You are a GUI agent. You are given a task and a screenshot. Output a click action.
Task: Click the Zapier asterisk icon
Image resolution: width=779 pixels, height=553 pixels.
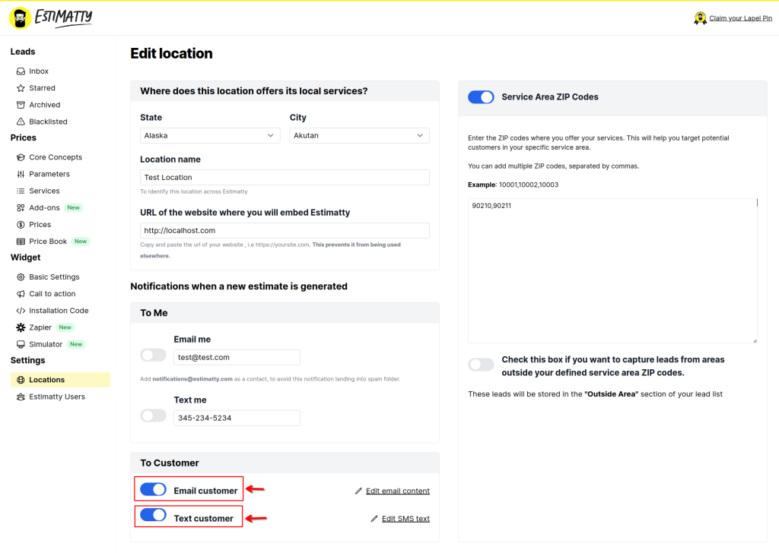(21, 328)
